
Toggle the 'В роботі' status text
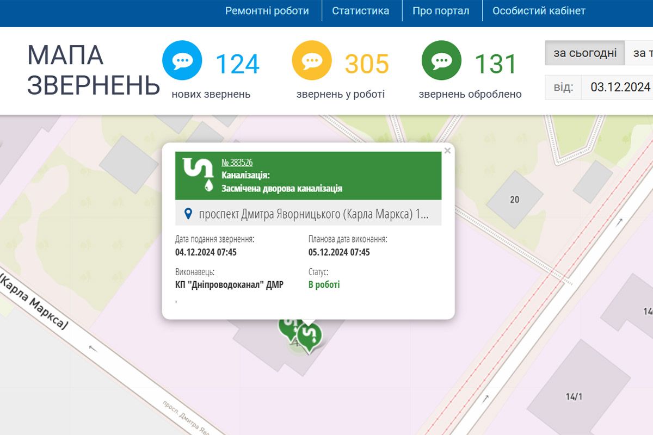pyautogui.click(x=323, y=284)
